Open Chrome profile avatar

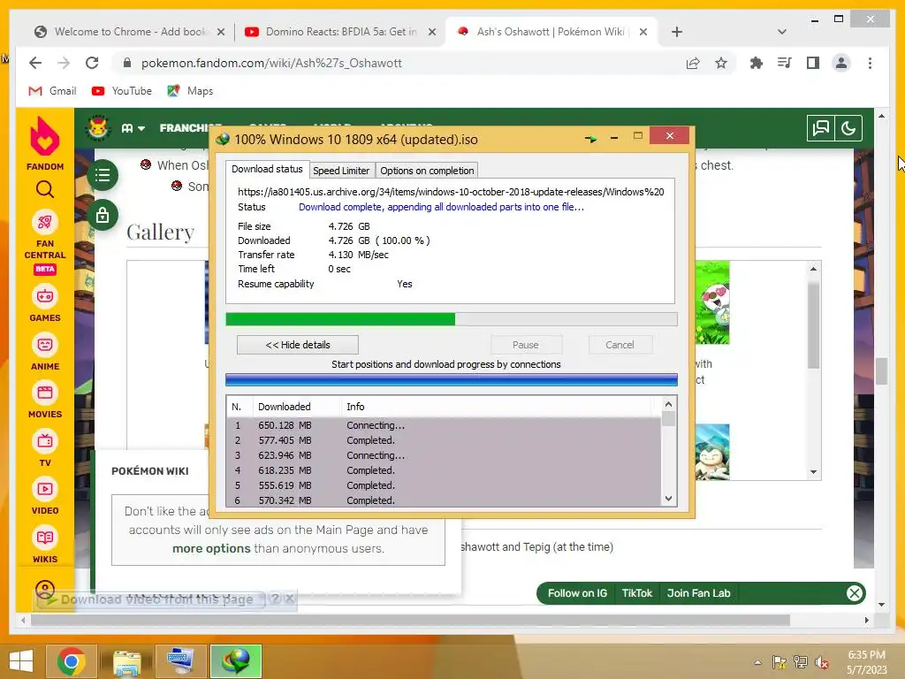(x=841, y=63)
